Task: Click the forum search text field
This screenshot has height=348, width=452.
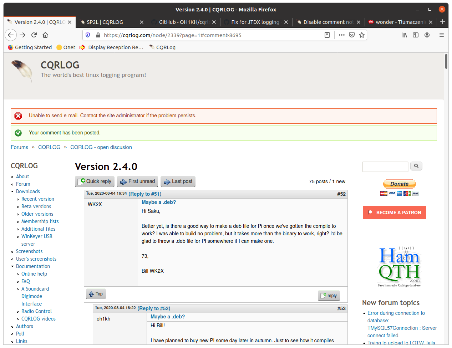Action: (385, 167)
